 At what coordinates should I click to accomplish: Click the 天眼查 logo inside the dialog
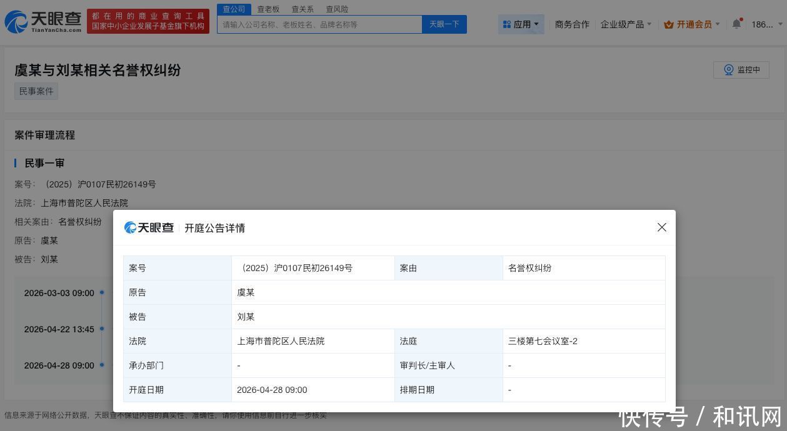[x=149, y=228]
